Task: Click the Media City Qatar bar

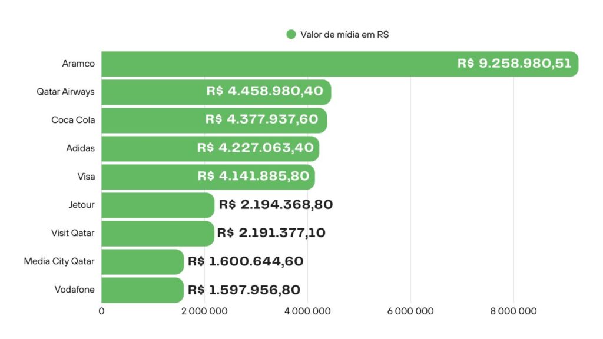Action: tap(142, 261)
